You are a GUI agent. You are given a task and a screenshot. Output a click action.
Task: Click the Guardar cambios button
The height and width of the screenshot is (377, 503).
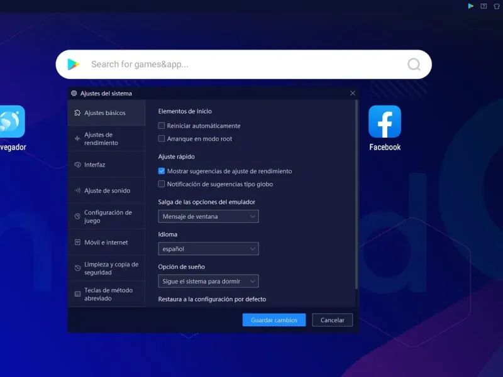pos(274,320)
